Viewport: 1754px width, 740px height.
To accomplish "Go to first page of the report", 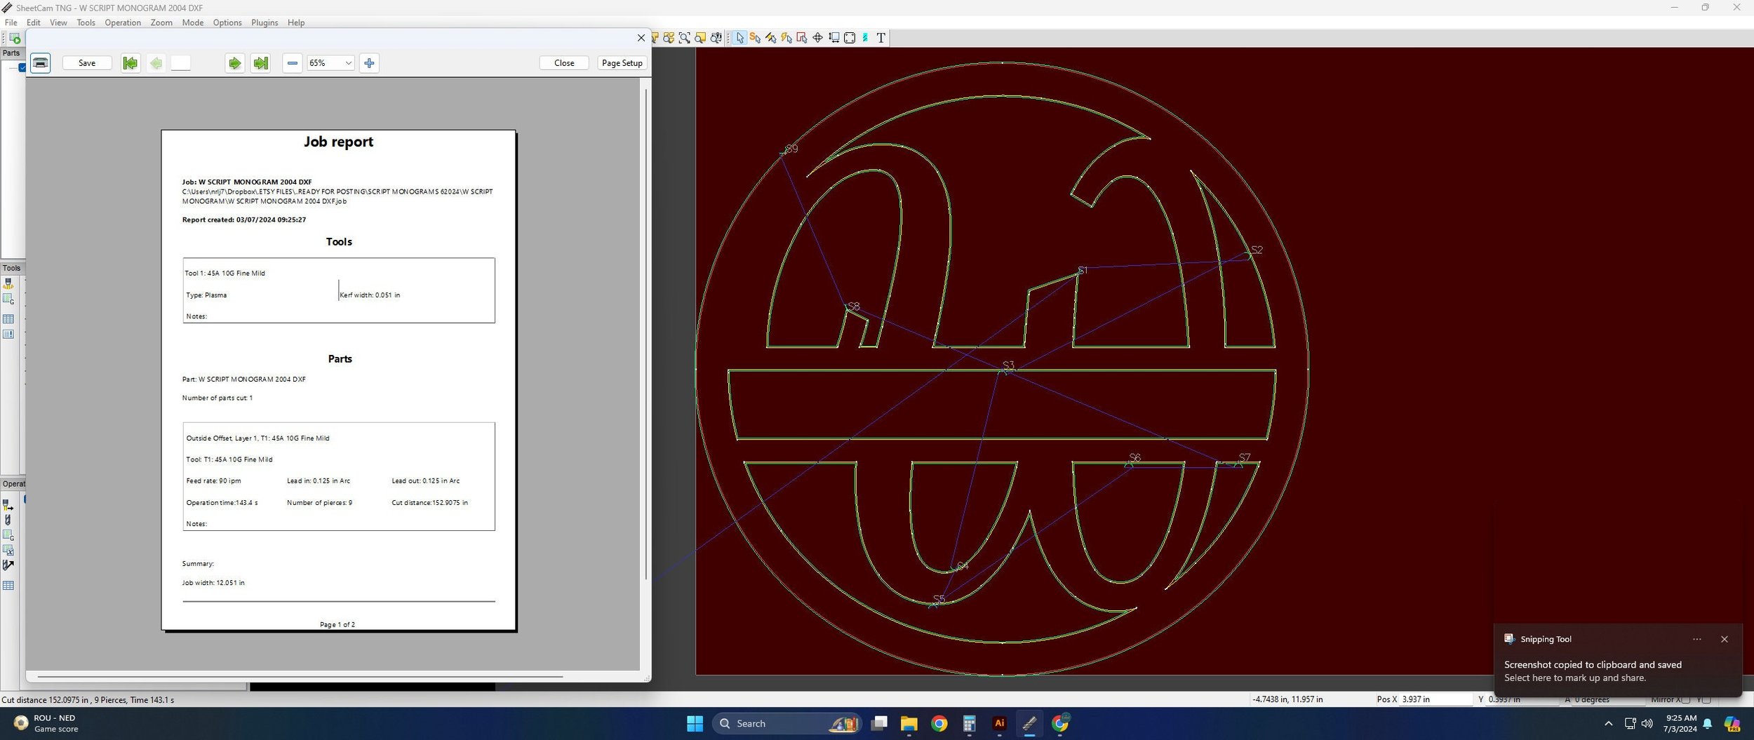I will [x=130, y=63].
